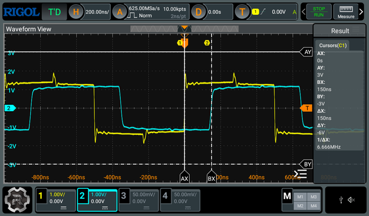Open the gear navigation menu icon

click(17, 200)
